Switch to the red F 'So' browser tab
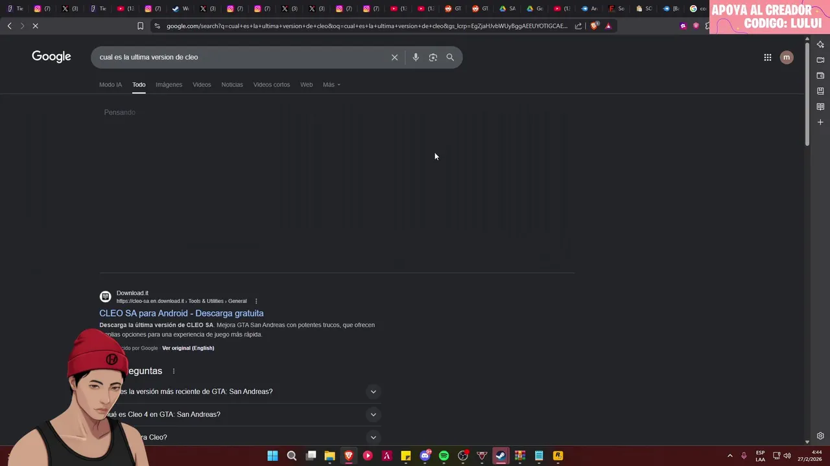This screenshot has width=830, height=466. (616, 8)
